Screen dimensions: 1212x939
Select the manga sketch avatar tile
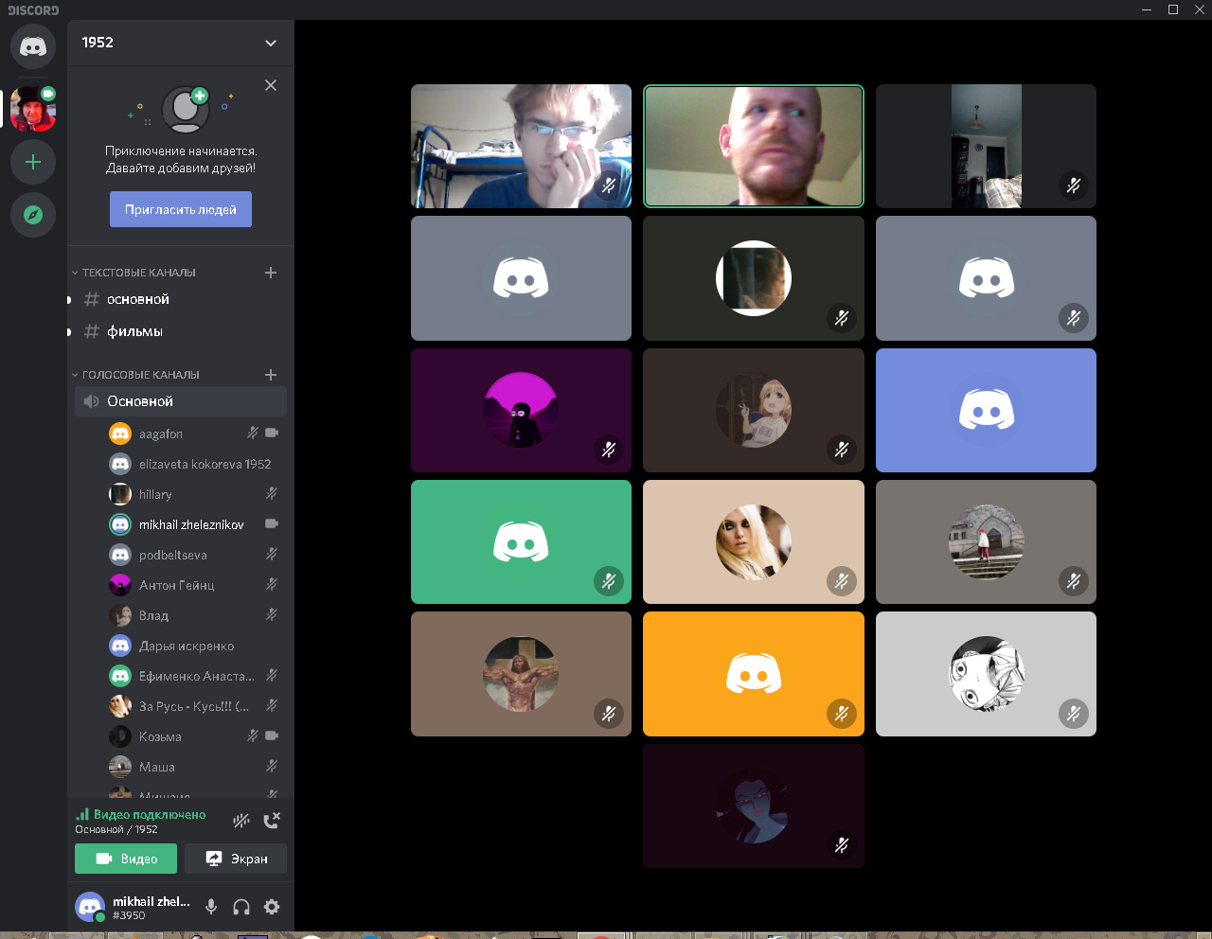pos(986,674)
